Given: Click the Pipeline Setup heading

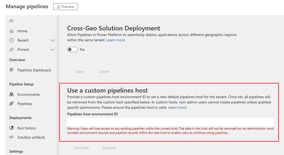Looking at the screenshot, I should [21, 84].
